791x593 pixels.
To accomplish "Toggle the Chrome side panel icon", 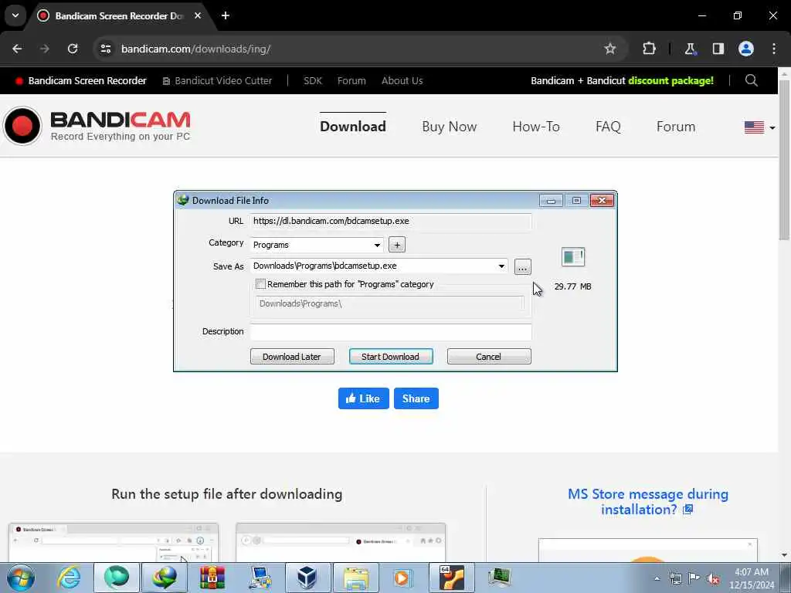I will (x=718, y=49).
